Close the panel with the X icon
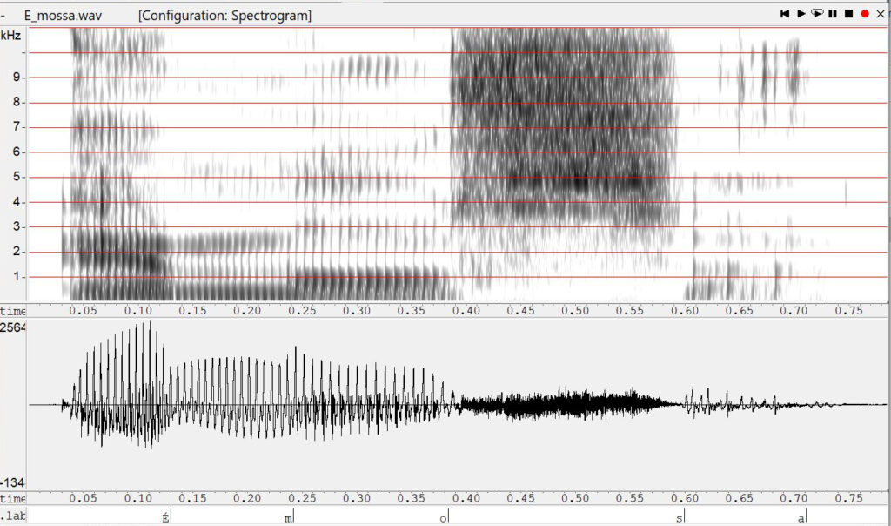The width and height of the screenshot is (891, 526). coord(881,14)
